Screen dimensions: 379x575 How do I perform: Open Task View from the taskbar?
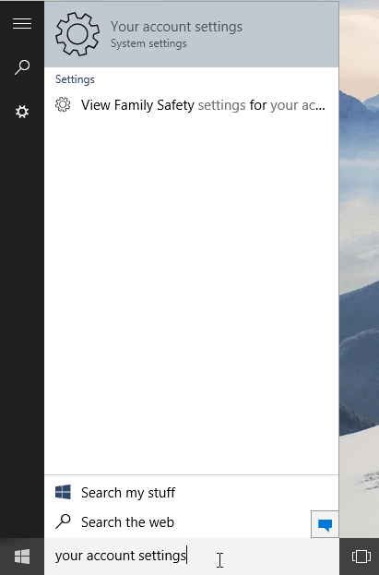tap(361, 557)
